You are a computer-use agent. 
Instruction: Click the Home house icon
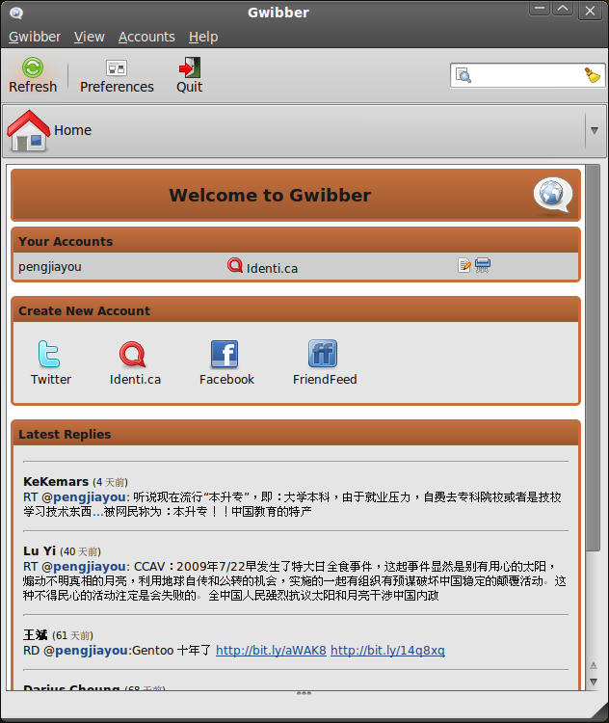coord(29,131)
